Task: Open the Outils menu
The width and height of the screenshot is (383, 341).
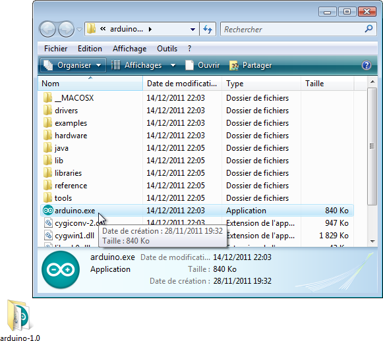Action: 167,49
